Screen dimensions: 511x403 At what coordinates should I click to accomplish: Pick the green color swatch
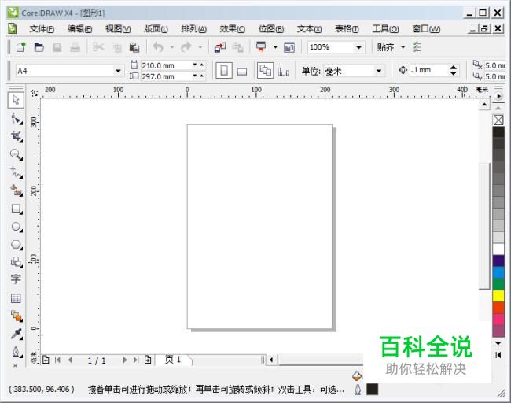[498, 284]
